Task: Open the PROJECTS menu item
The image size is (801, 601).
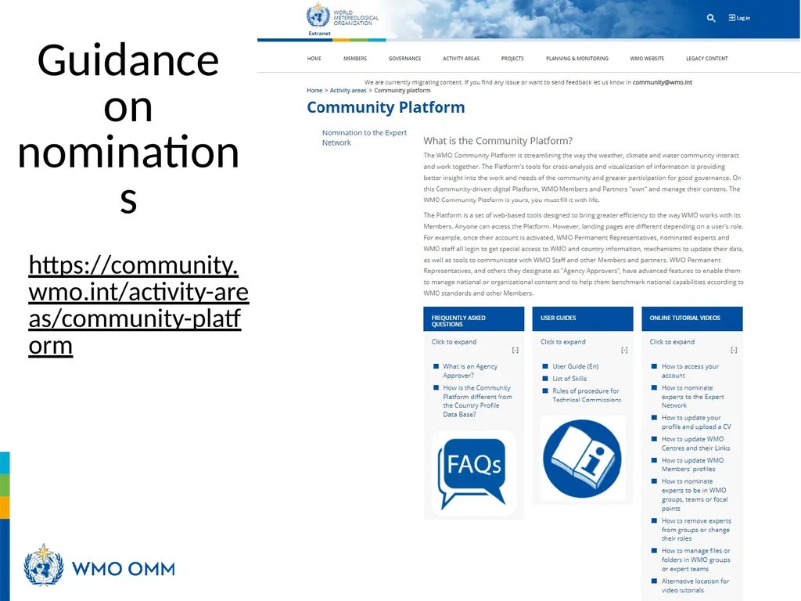Action: coord(512,59)
